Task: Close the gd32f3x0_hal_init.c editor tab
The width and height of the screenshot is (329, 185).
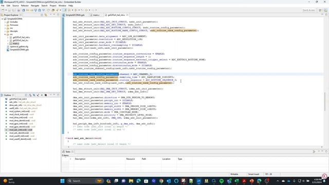Action: 127,15
